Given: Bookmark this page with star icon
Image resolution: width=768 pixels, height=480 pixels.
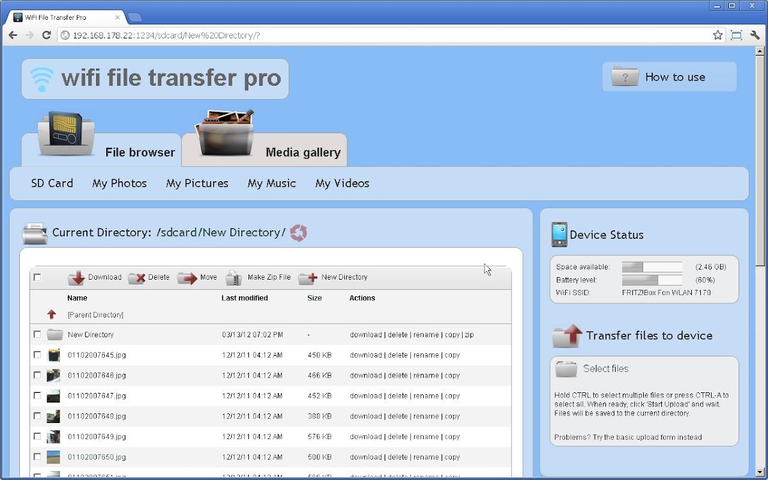Looking at the screenshot, I should tap(717, 35).
